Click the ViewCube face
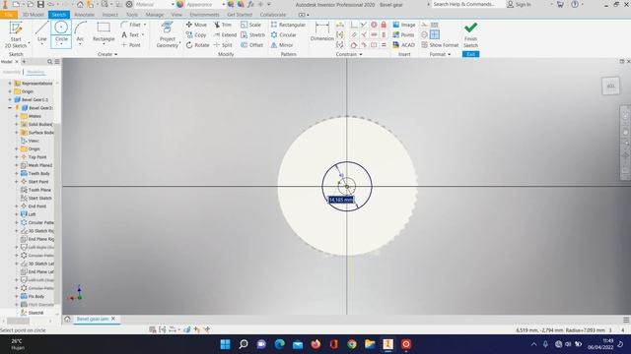The height and width of the screenshot is (354, 631). [610, 87]
